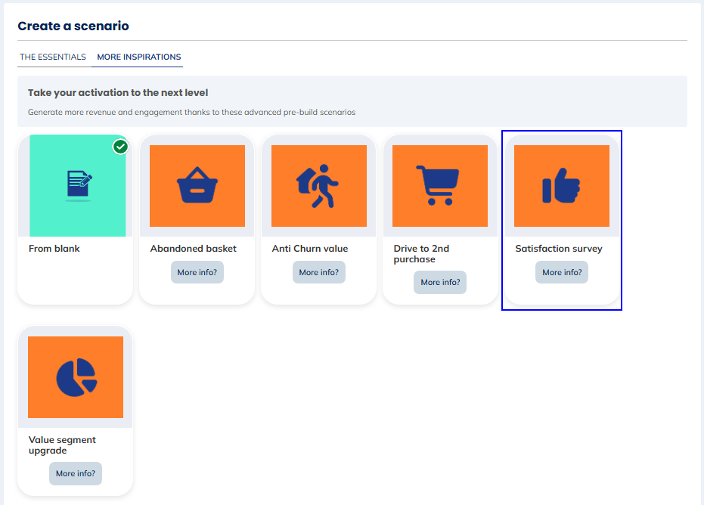Open the More Inspirations tab
The image size is (704, 505).
coord(139,57)
